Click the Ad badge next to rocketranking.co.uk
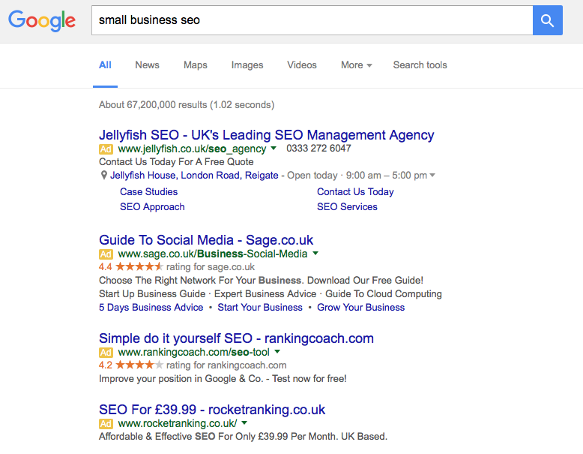583x454 pixels. click(x=106, y=423)
